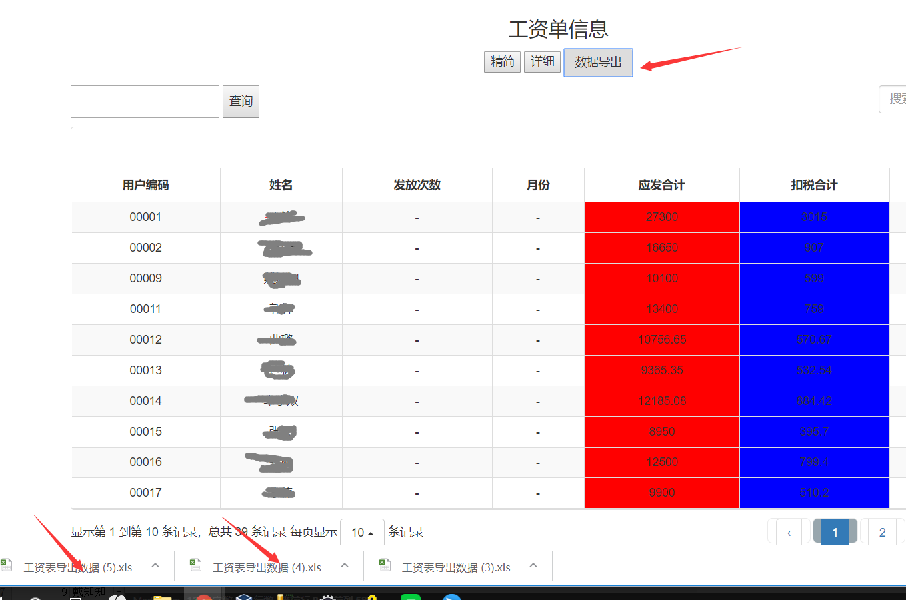This screenshot has height=600, width=906.
Task: Focus the query text box beside 查询
Action: (x=145, y=101)
